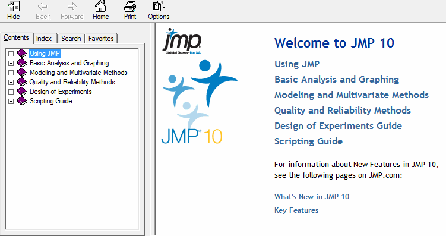
Task: Click the book icon beside Using JMP
Action: pyautogui.click(x=22, y=54)
